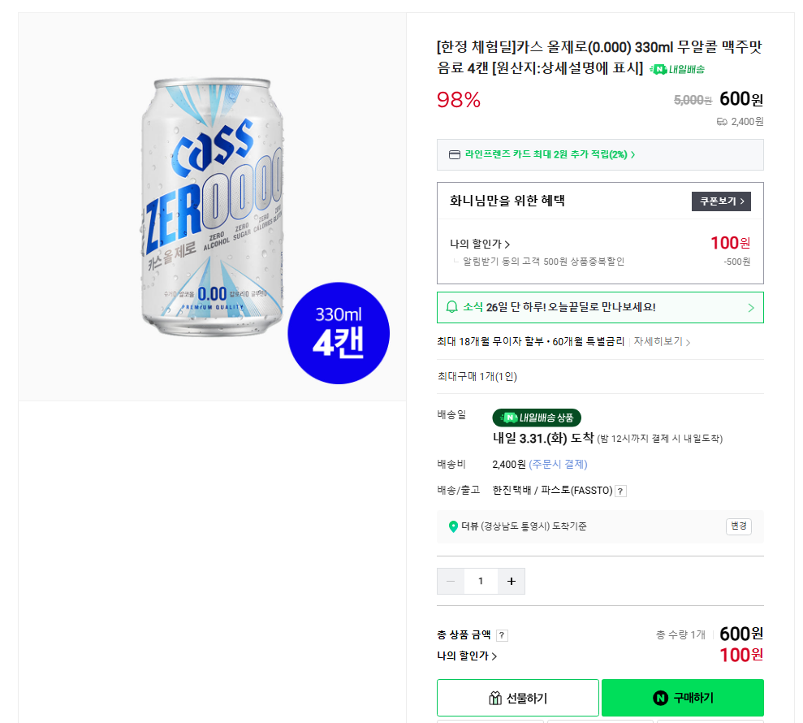The image size is (803, 723).
Task: Click the 내일배송 badge next to the title
Action: click(x=677, y=69)
